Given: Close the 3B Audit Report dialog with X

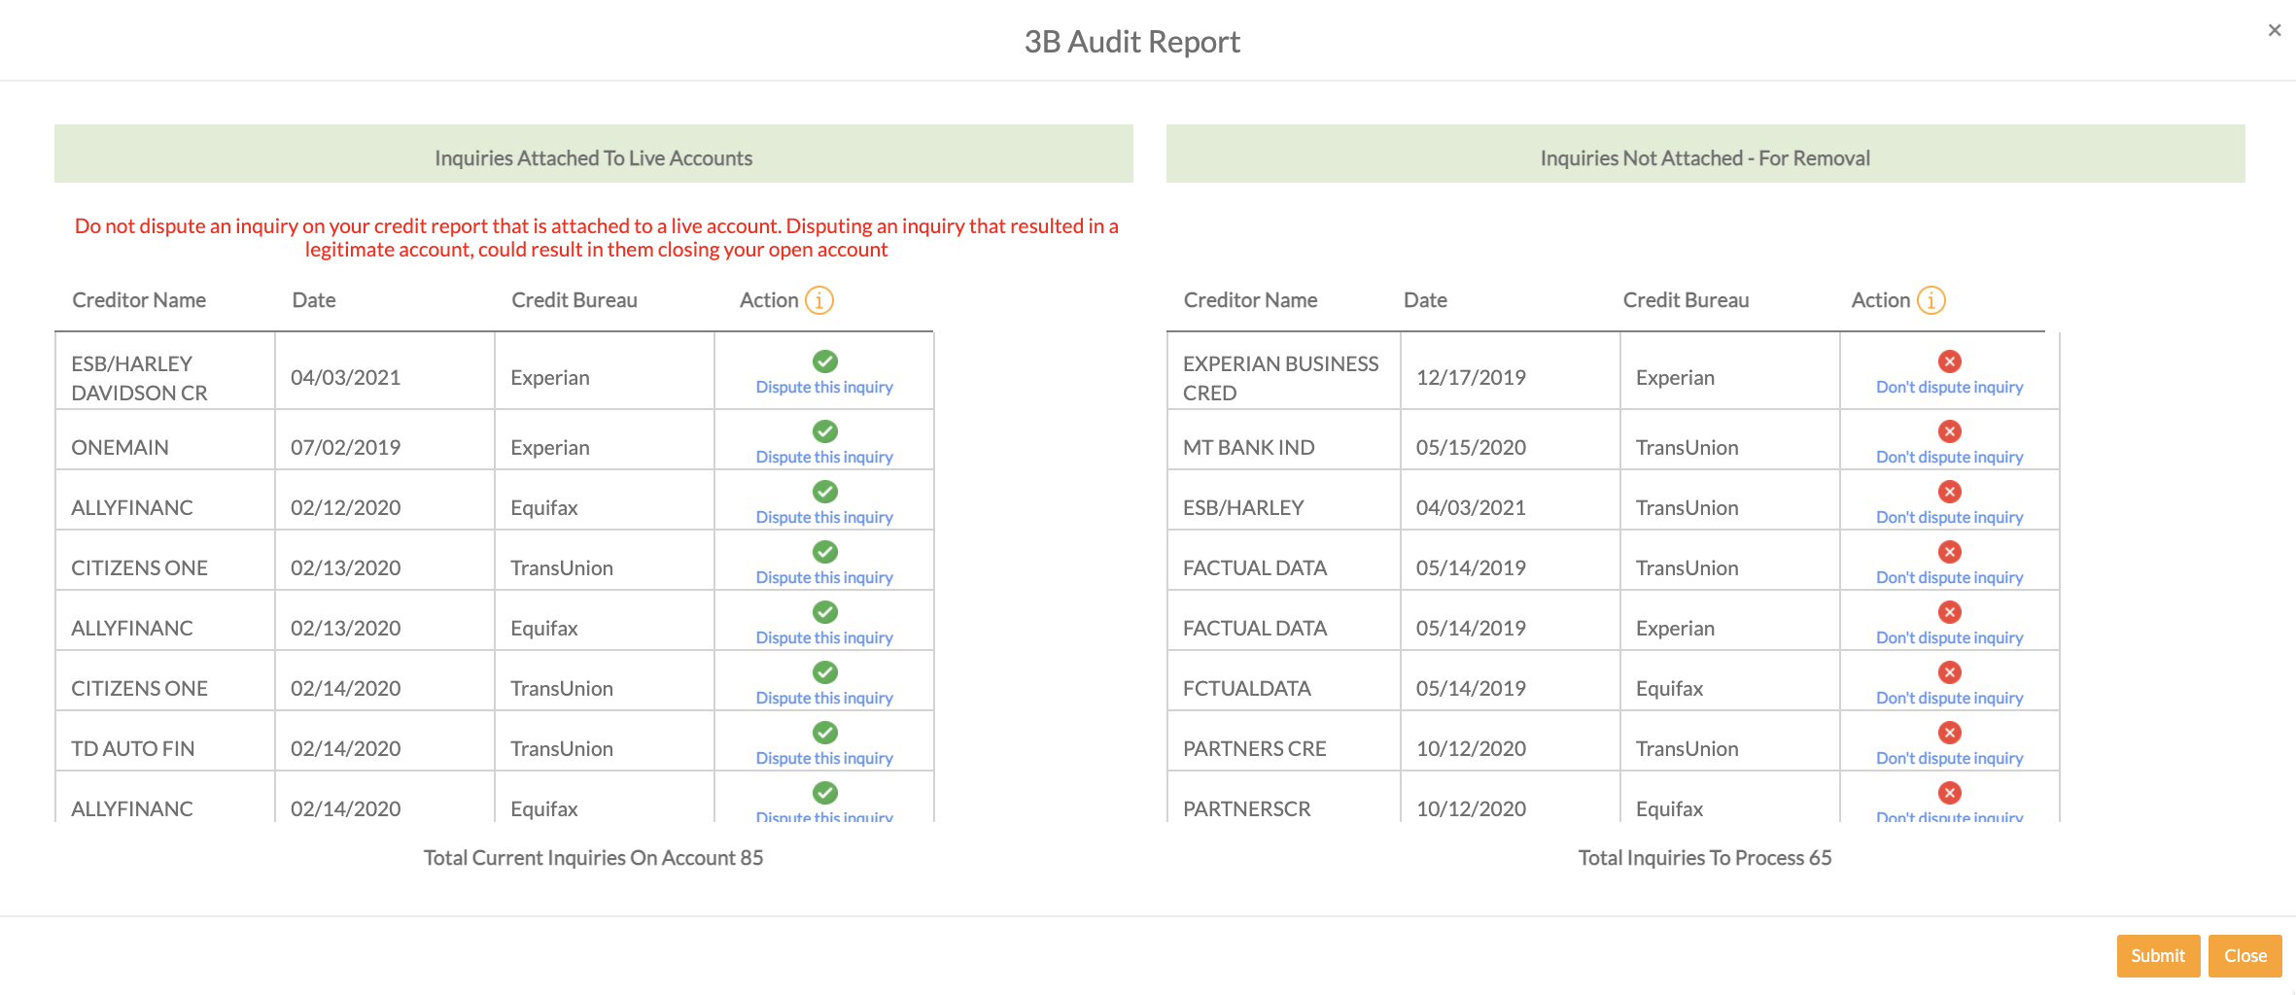Looking at the screenshot, I should pyautogui.click(x=2275, y=30).
